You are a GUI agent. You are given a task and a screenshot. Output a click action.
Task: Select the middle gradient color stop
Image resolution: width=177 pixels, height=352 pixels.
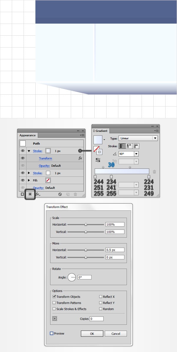(111, 176)
